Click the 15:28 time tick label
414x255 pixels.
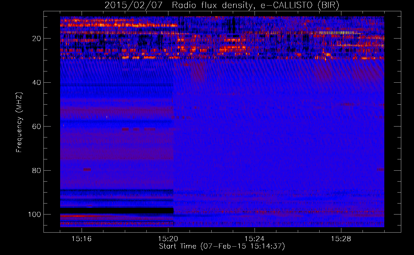coord(341,239)
